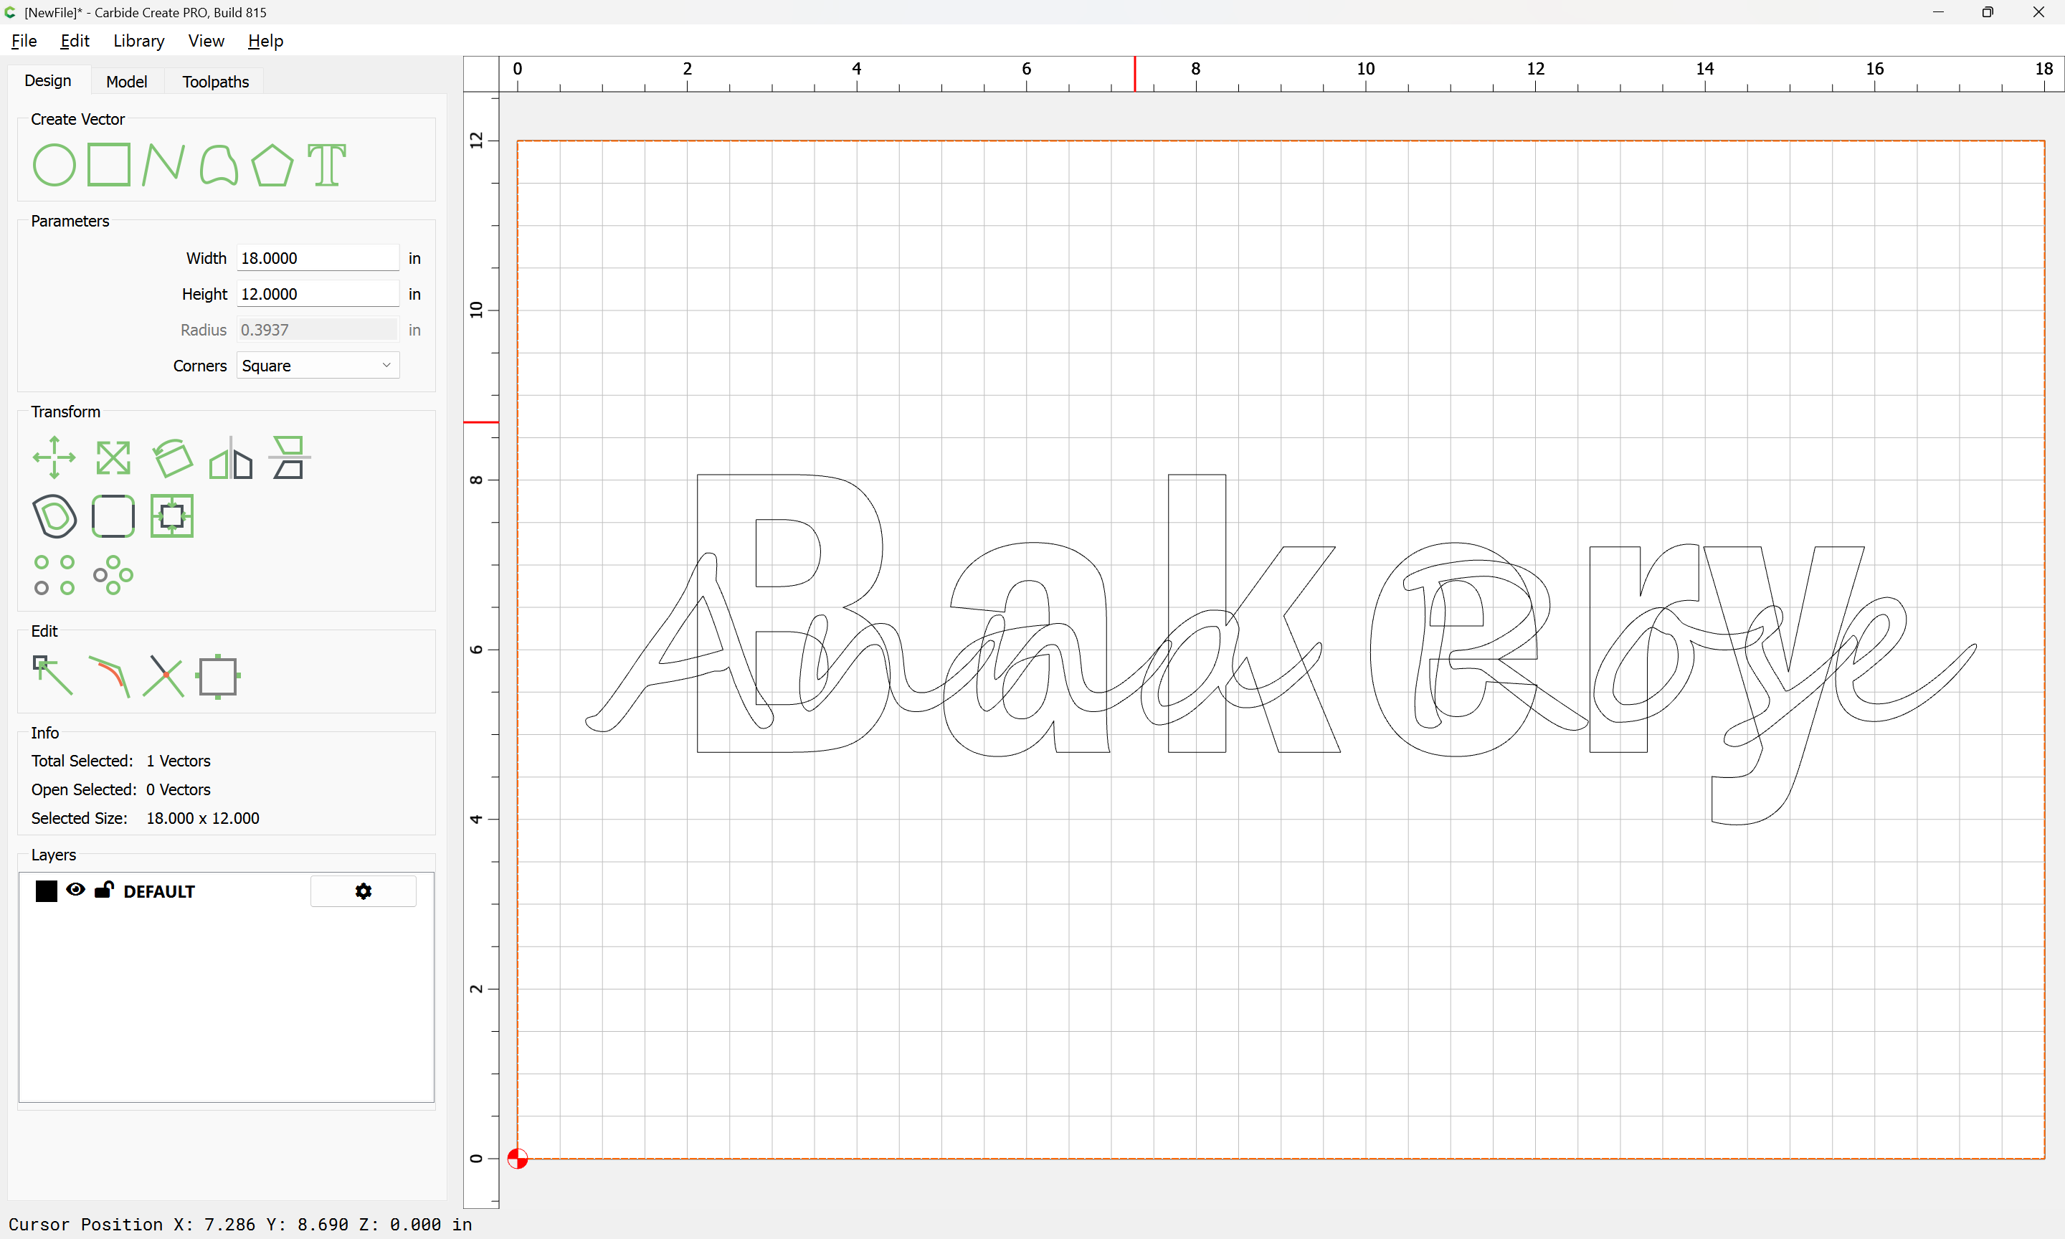
Task: Open the Offset vectors tool
Action: 54,516
